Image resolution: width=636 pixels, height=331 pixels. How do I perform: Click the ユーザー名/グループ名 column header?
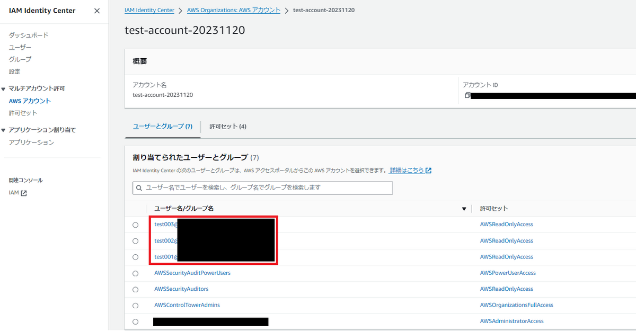184,209
